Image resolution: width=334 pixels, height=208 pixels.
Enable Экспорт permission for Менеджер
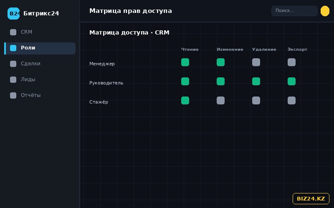[x=291, y=62]
